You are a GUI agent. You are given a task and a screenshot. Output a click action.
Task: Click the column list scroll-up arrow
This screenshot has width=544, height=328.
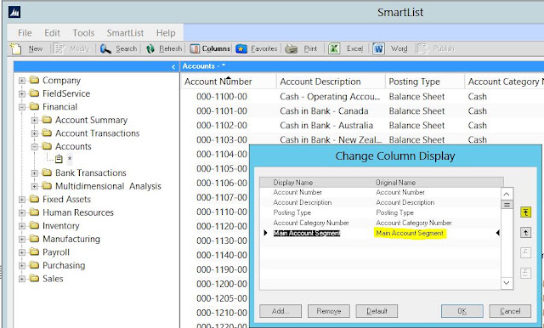coord(507,194)
